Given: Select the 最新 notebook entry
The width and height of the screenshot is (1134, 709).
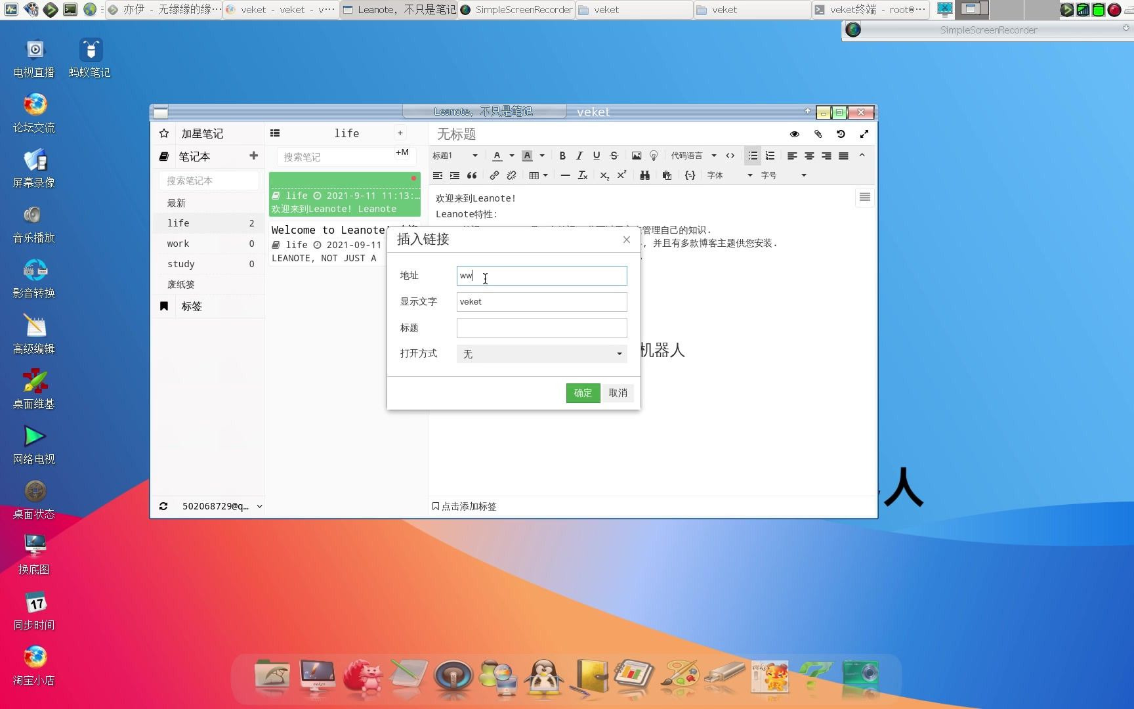Looking at the screenshot, I should click(x=210, y=203).
